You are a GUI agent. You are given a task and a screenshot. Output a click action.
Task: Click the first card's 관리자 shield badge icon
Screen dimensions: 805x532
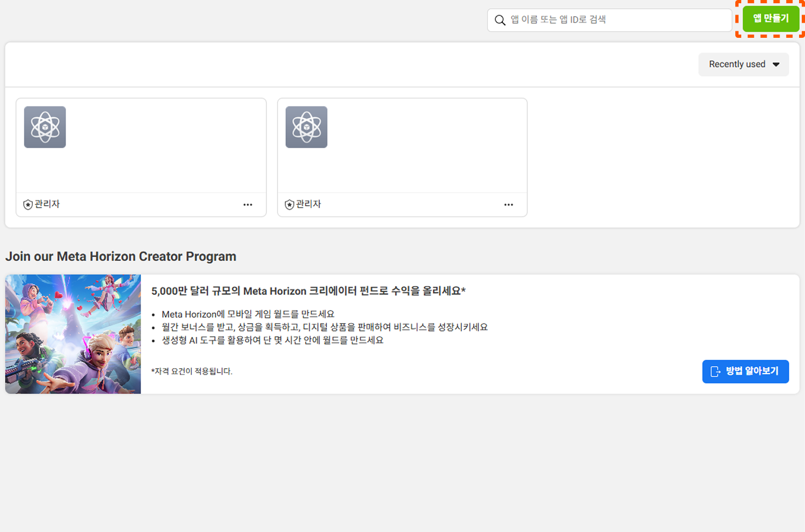[28, 205]
